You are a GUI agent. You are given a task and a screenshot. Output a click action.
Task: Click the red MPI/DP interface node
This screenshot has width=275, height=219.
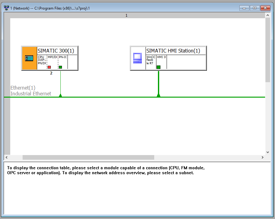pyautogui.click(x=49, y=67)
